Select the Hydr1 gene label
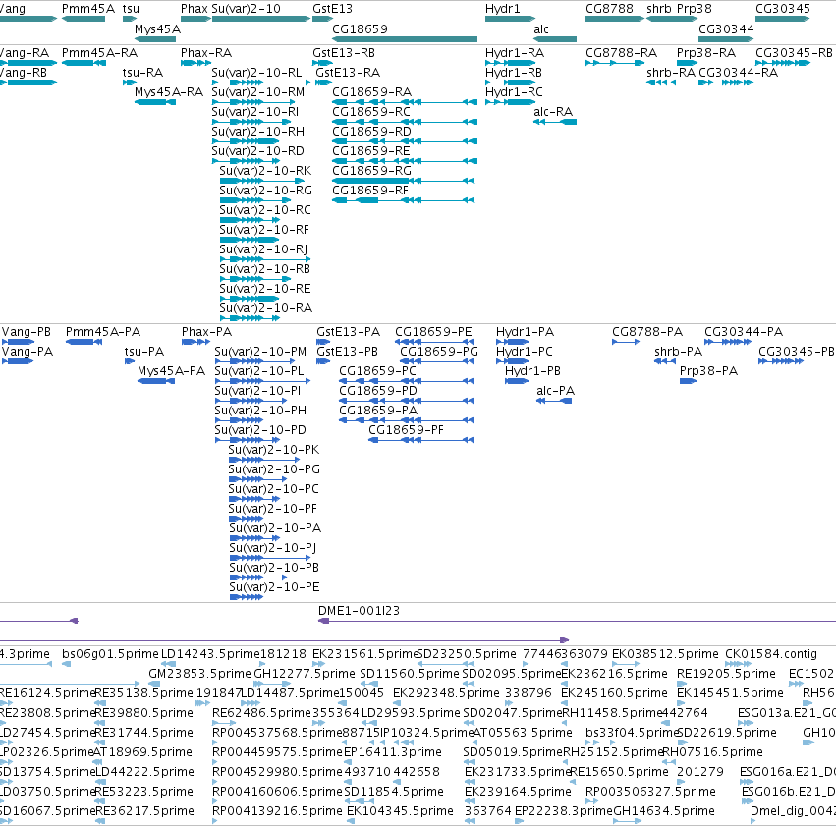The width and height of the screenshot is (836, 826). [502, 9]
